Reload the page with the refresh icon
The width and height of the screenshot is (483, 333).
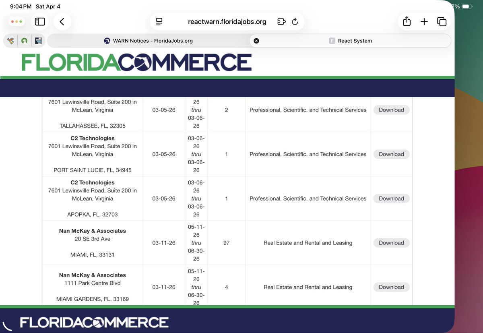295,22
